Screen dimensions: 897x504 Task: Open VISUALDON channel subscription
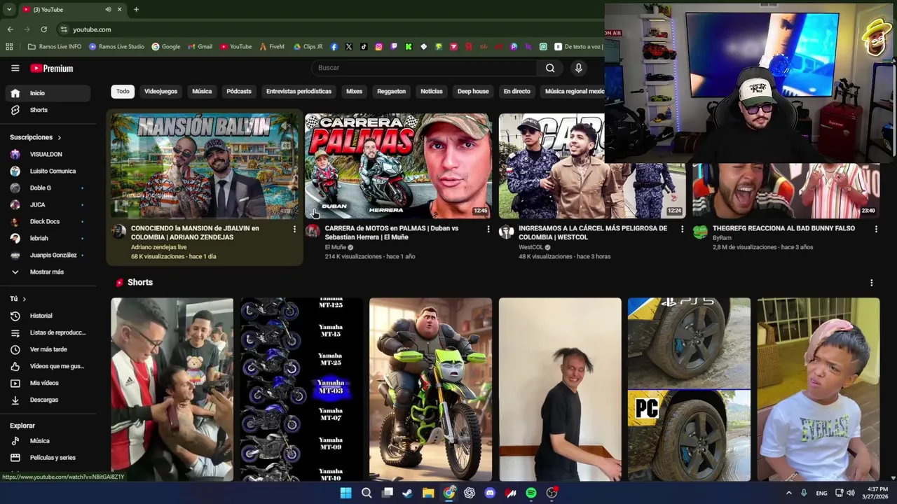(48, 154)
